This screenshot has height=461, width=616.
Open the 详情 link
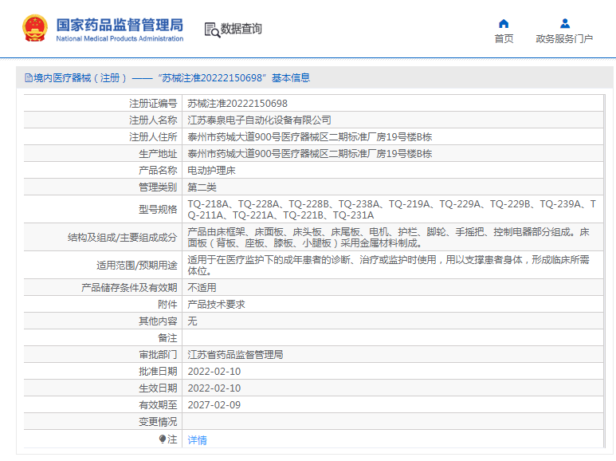point(197,439)
